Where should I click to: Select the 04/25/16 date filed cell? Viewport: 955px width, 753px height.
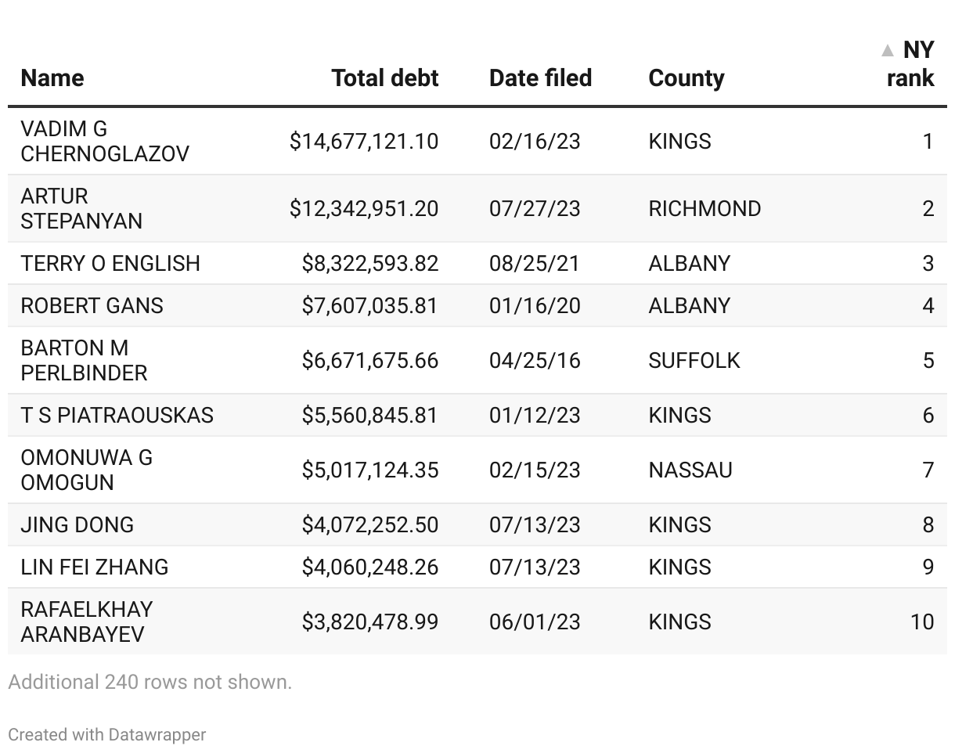pyautogui.click(x=535, y=361)
